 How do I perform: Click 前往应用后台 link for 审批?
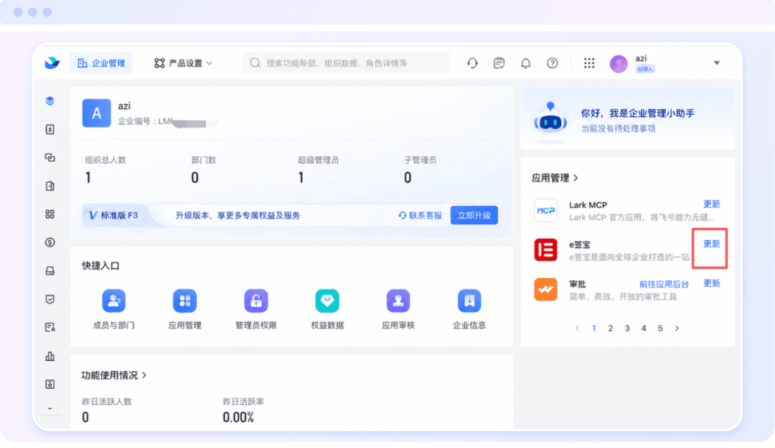664,284
